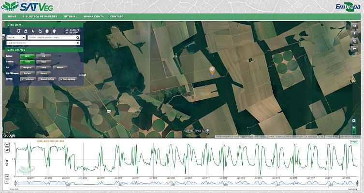The height and width of the screenshot is (193, 364).
Task: Go to the Tutorial page
Action: click(x=70, y=16)
